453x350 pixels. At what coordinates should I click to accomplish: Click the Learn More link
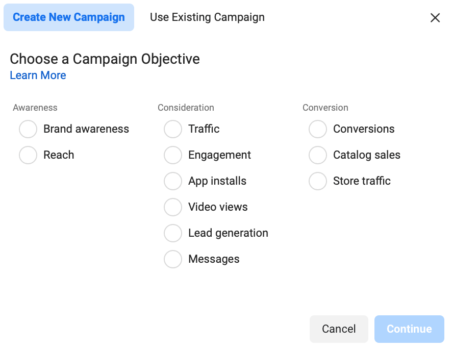[38, 76]
